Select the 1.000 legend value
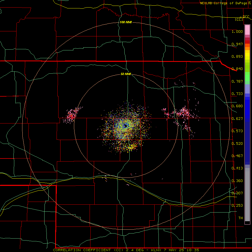This screenshot has height=252, width=252. [237, 31]
